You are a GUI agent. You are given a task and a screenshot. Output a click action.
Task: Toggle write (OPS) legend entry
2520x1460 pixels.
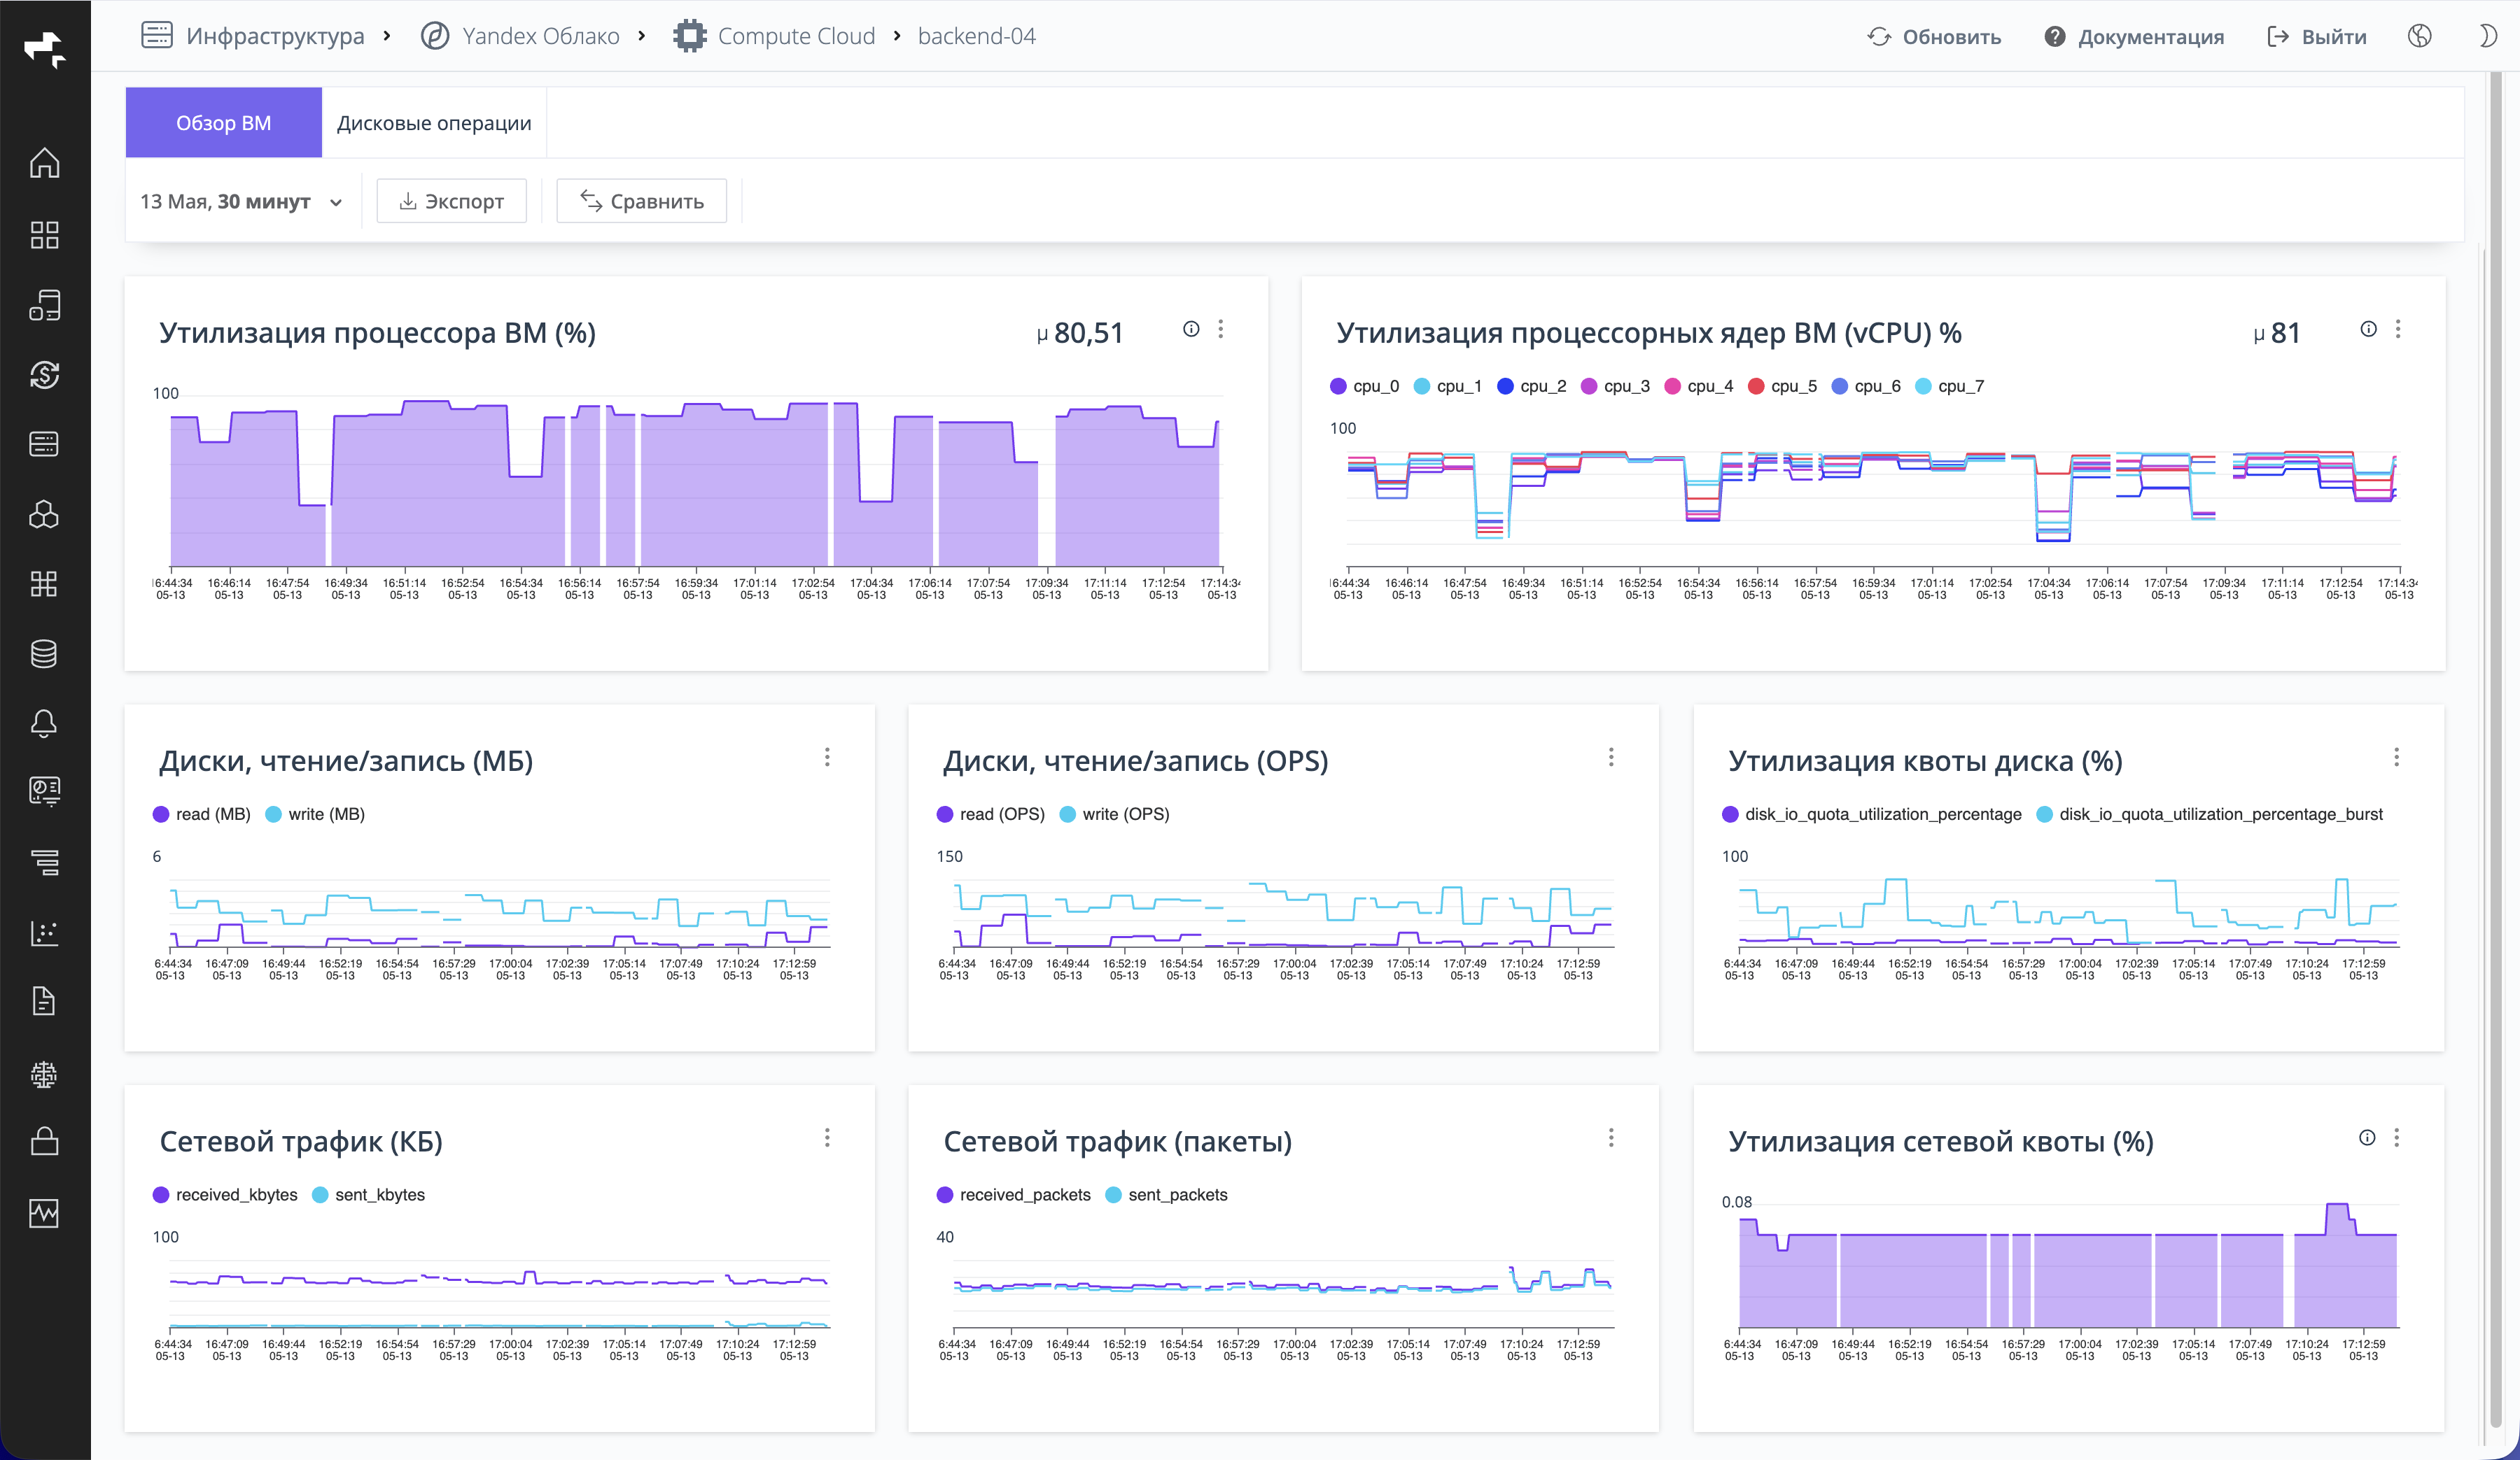(x=1114, y=814)
